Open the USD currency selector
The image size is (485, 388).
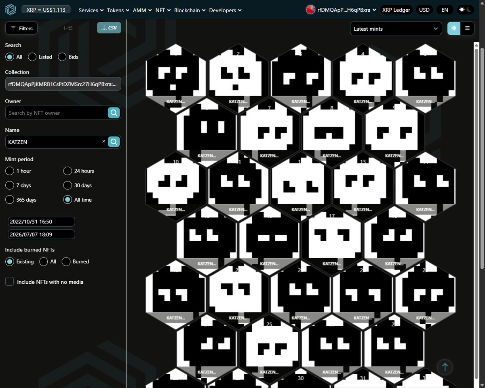coord(424,10)
